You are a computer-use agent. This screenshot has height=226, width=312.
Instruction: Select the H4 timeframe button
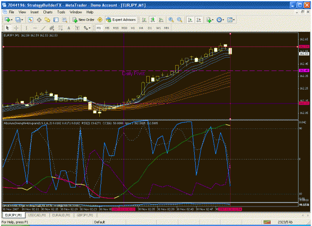[x=141, y=28]
